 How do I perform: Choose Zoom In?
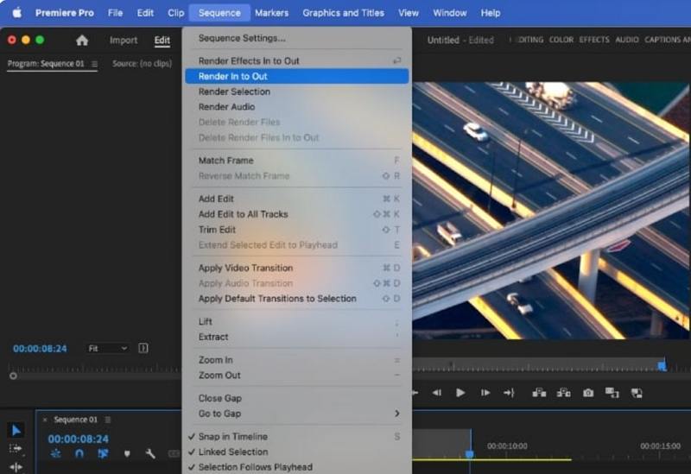coord(297,360)
